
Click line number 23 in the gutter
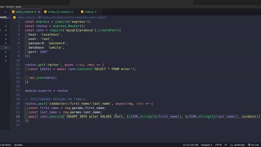(18, 116)
